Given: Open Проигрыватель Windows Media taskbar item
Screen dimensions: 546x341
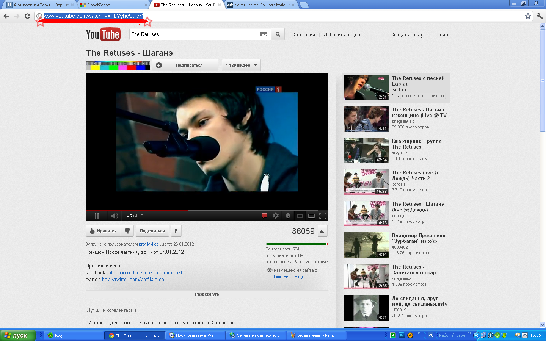Looking at the screenshot, I should pyautogui.click(x=195, y=335).
